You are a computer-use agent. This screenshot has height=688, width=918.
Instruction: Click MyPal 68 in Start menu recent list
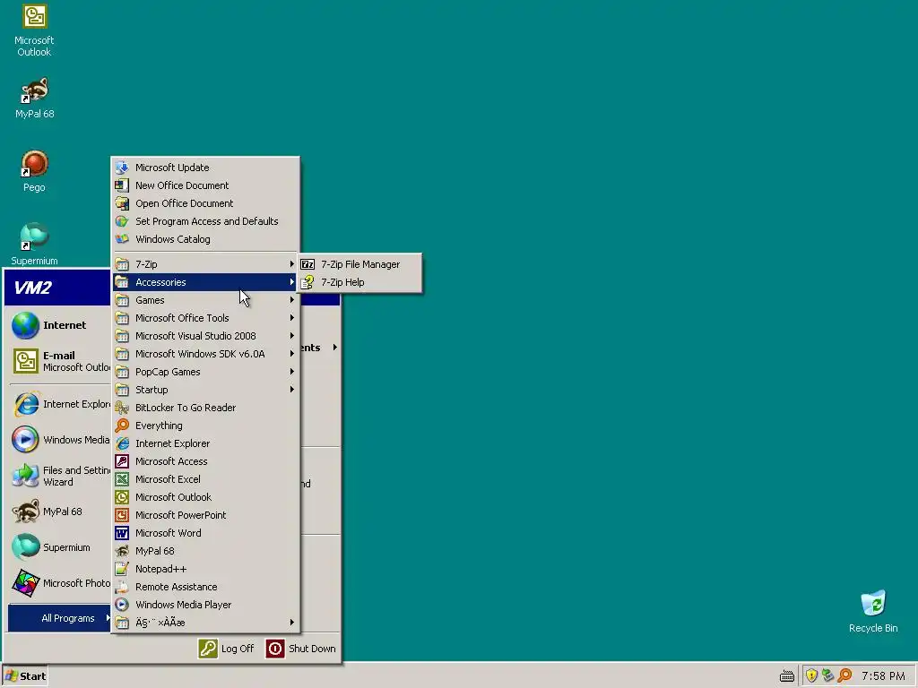pos(60,512)
